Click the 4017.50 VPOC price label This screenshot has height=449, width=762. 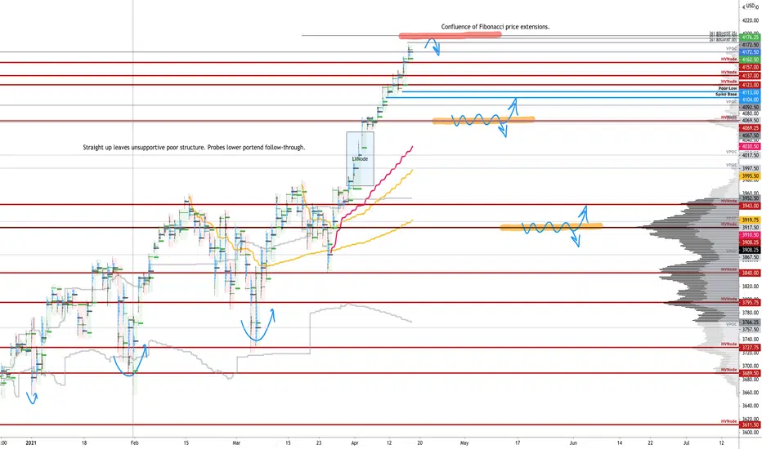coord(750,155)
